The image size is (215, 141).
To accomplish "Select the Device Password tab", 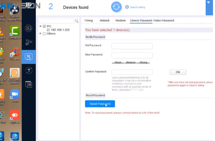I will (141, 21).
